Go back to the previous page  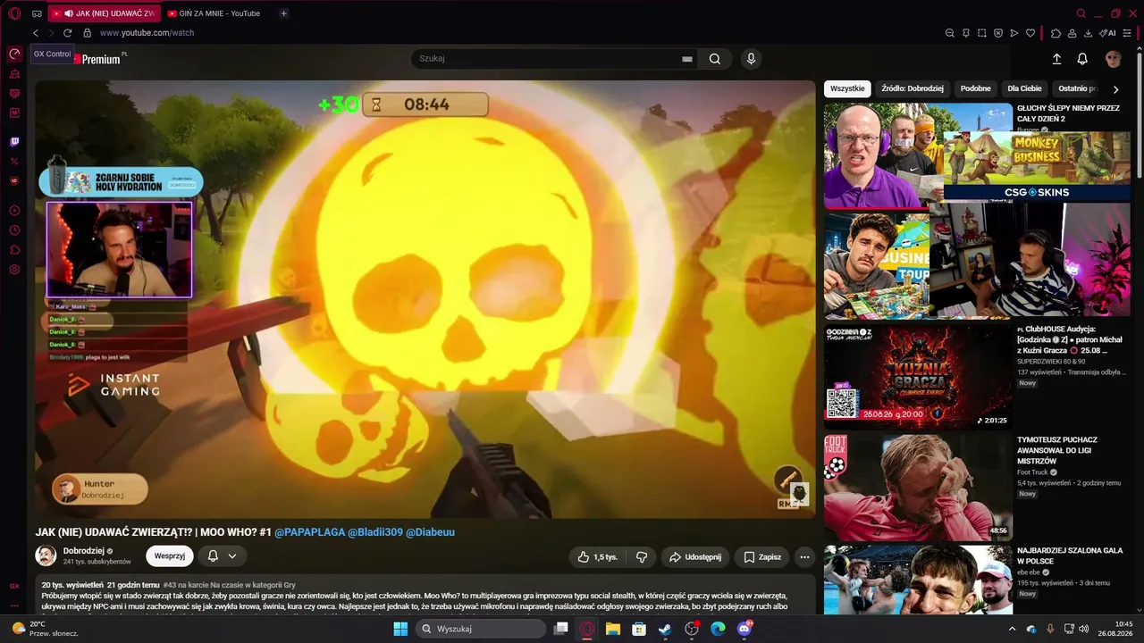[36, 33]
